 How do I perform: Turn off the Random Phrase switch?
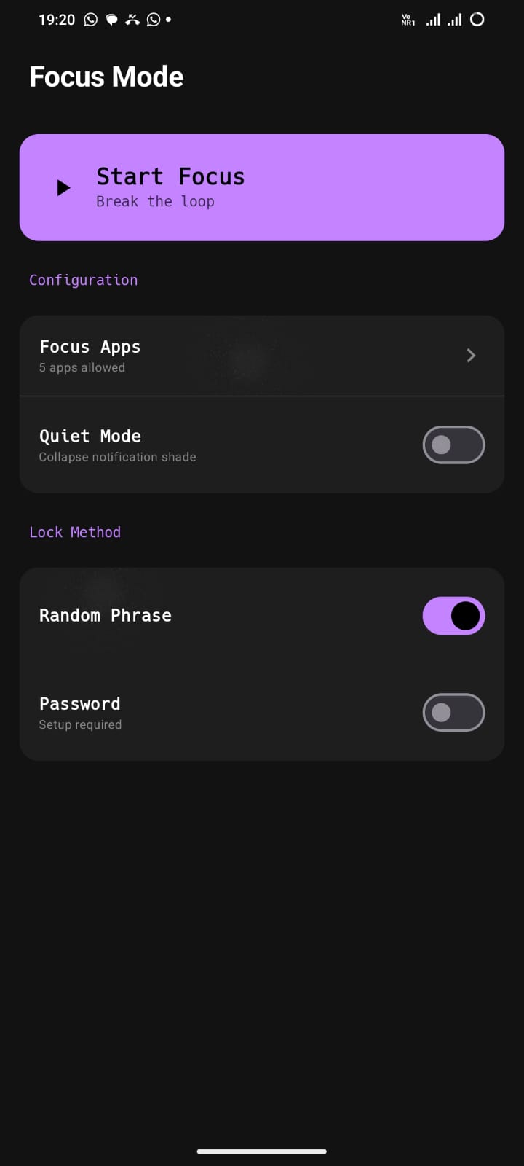click(453, 616)
